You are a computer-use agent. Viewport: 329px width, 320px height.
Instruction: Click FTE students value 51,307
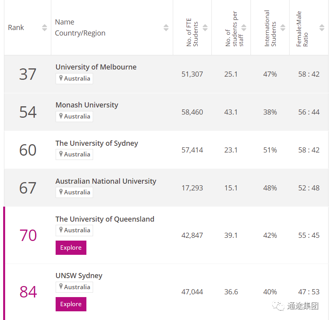[192, 74]
